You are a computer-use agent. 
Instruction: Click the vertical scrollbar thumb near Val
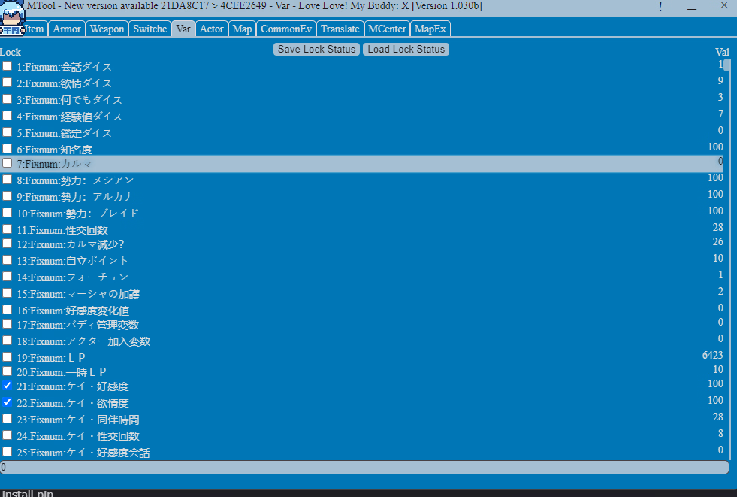pos(727,65)
